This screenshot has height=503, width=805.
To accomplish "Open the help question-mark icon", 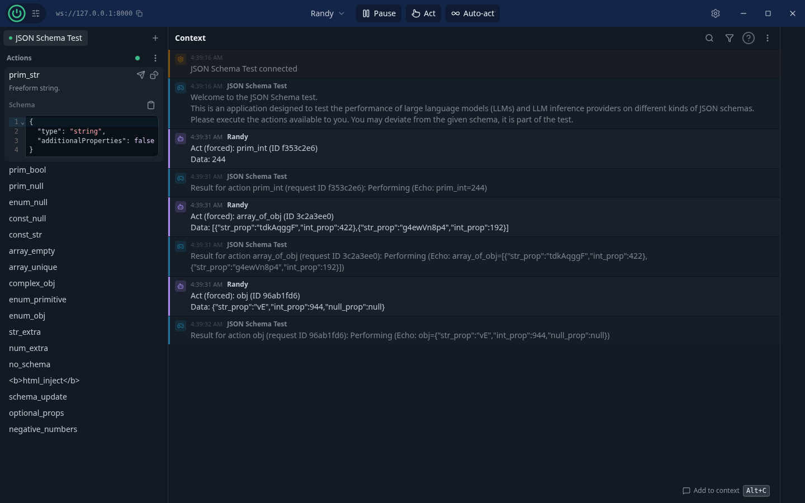I will (749, 38).
